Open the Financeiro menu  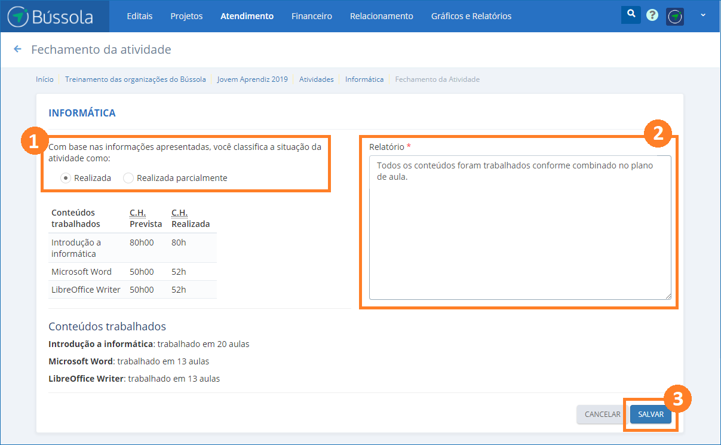pos(312,16)
